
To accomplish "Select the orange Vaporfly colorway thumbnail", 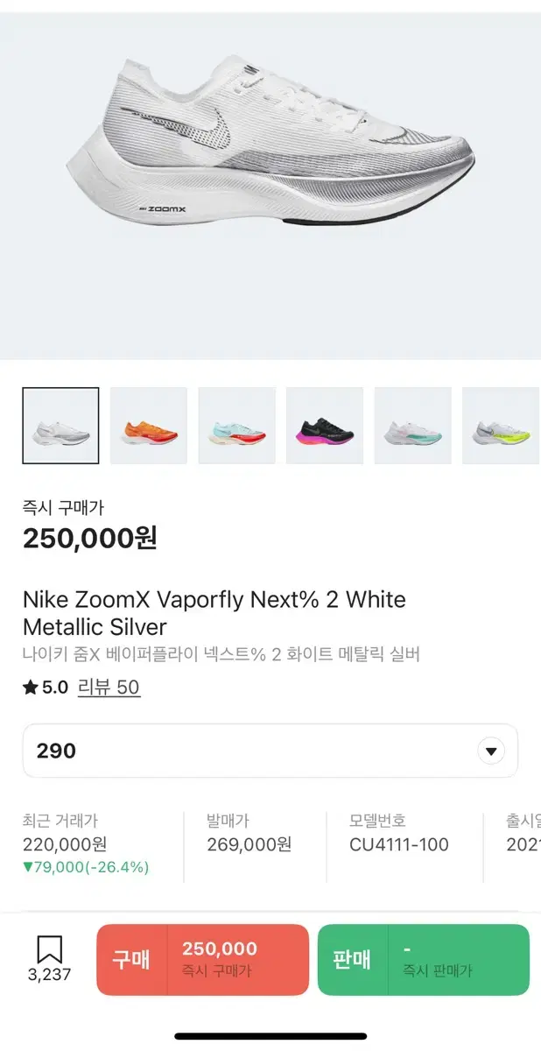I will point(148,426).
